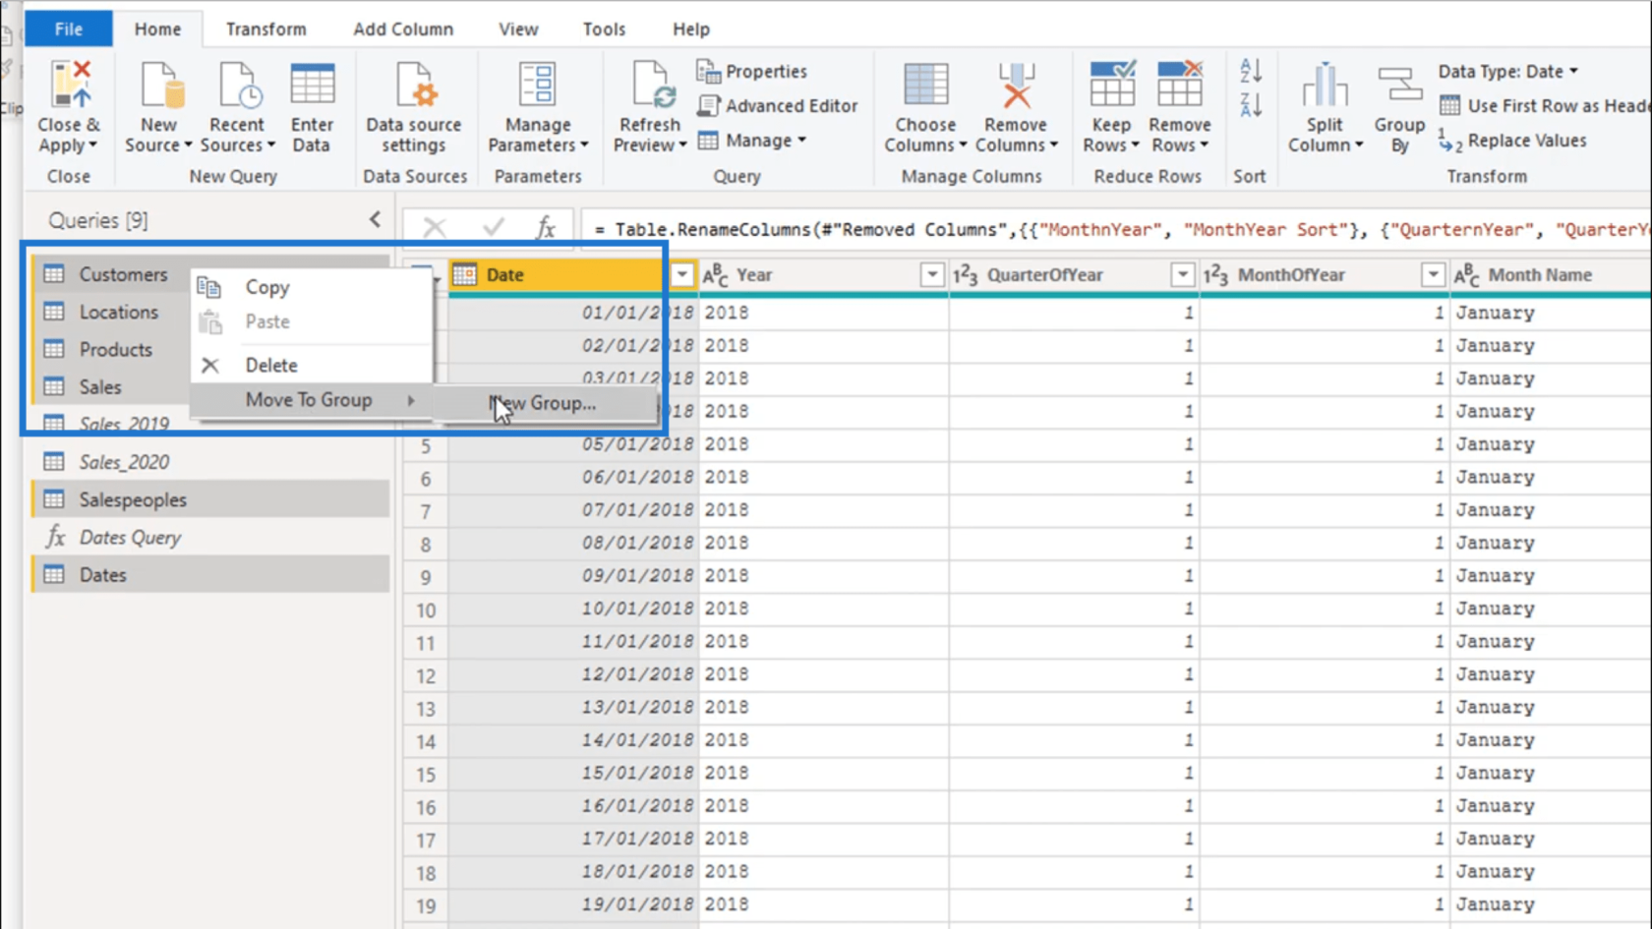Screen dimensions: 1652x929
Task: Select New Group... submenu item
Action: (546, 403)
